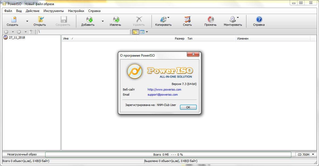Expand the view mode dropdown arrow
Image resolution: width=319 pixels, height=166 pixels.
(147, 32)
